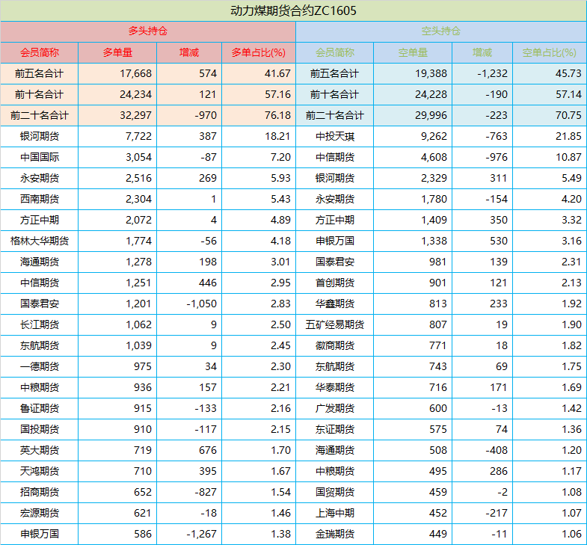Click the value 3,054
The width and height of the screenshot is (587, 545).
(x=138, y=157)
